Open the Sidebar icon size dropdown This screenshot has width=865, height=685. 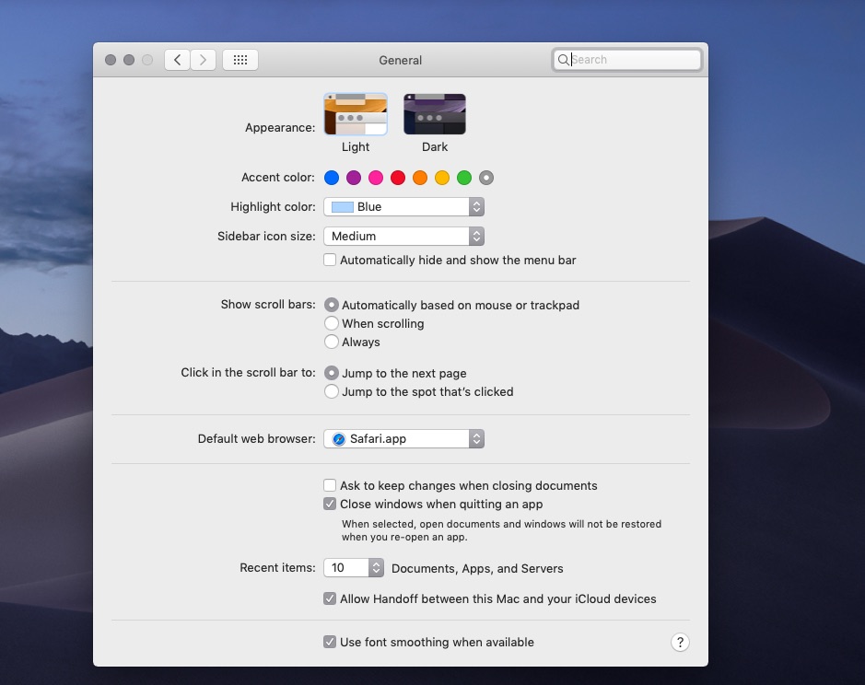403,237
